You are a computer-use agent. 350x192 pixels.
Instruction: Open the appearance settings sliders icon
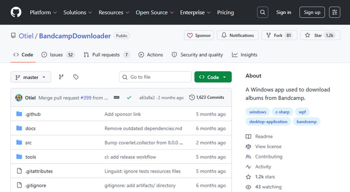[334, 12]
